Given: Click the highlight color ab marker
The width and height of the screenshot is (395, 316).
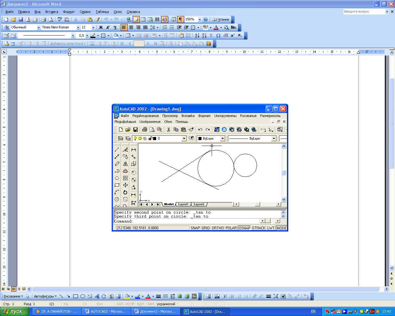Looking at the screenshot, I should [x=205, y=27].
